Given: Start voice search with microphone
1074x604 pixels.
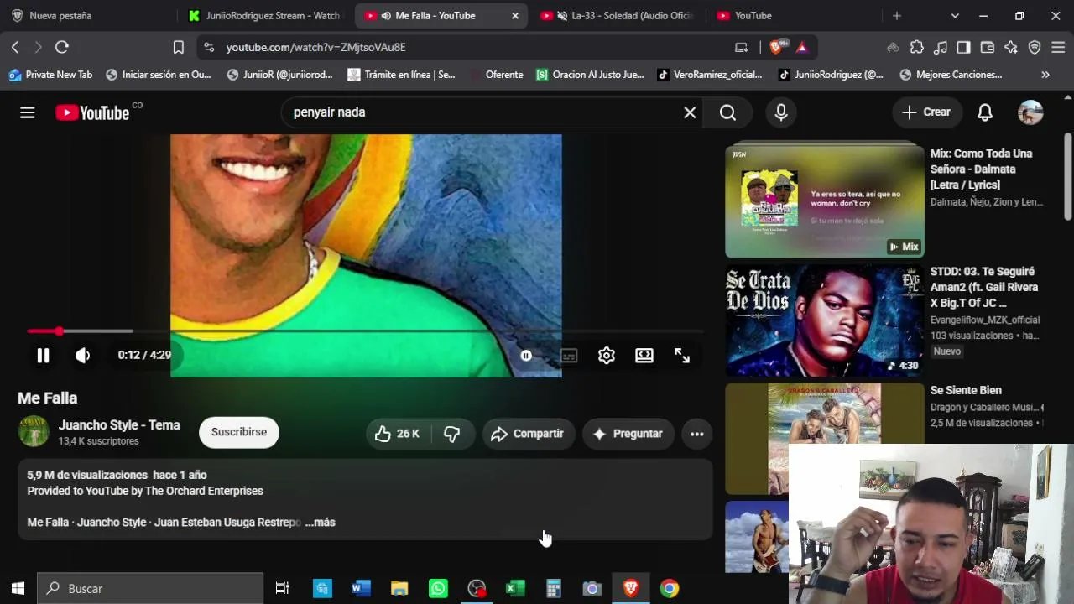Looking at the screenshot, I should pos(781,112).
